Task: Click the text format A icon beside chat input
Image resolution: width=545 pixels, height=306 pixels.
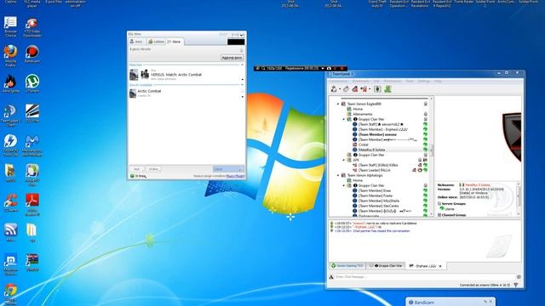Action: click(331, 277)
